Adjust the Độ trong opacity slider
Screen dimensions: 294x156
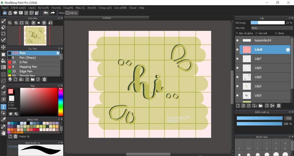tap(268, 23)
